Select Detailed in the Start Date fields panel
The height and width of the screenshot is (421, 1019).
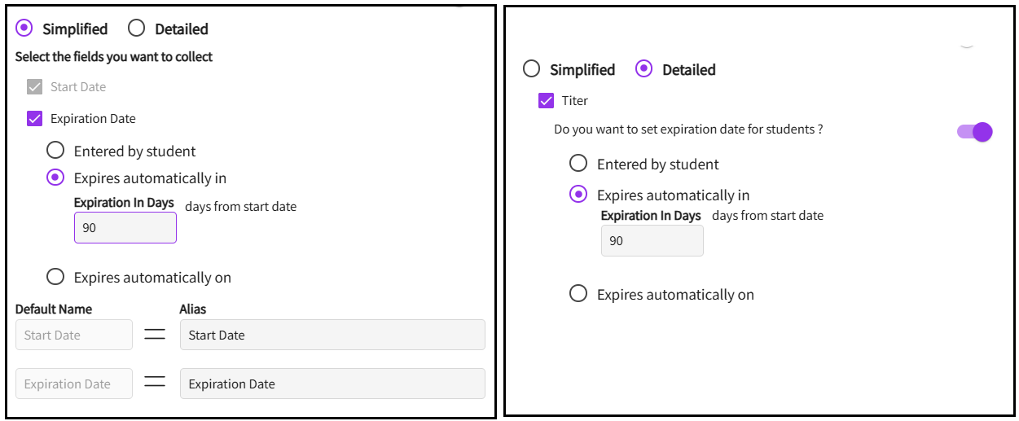pos(137,29)
